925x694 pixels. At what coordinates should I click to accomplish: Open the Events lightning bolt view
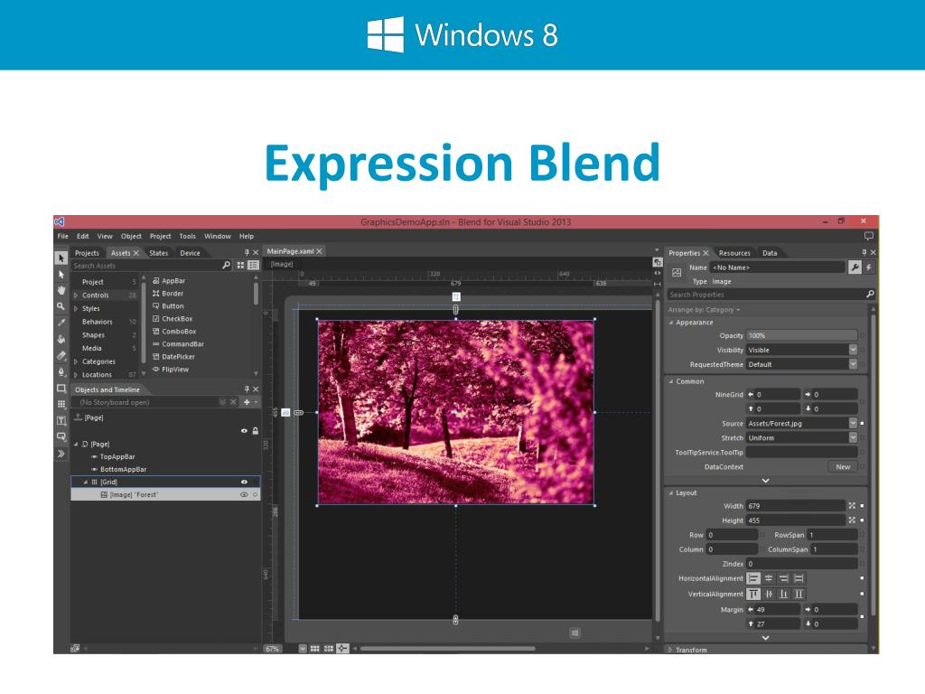pos(869,267)
